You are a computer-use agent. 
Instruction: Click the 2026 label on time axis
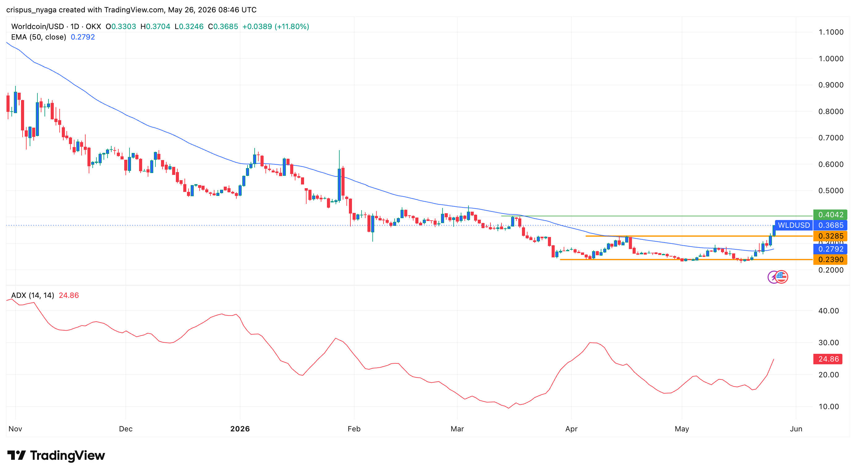pos(240,429)
